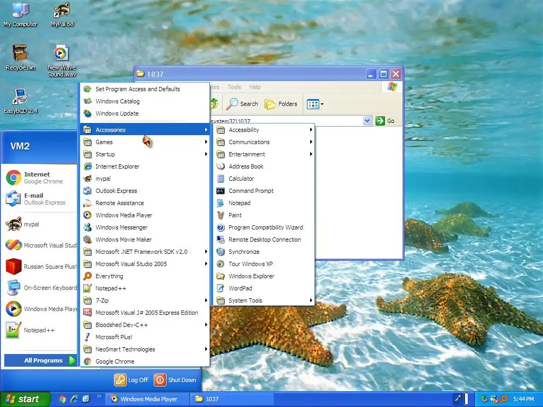
Task: Click Synchronize entry
Action: pos(264,252)
